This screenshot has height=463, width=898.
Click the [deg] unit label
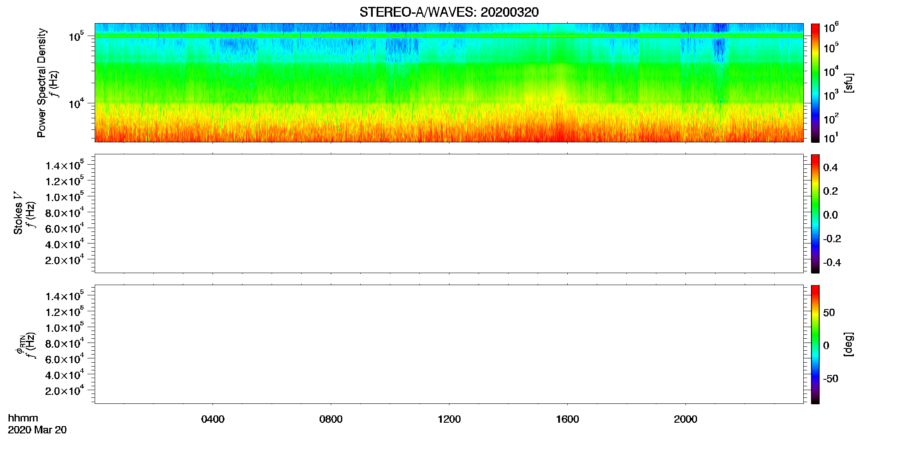(848, 344)
